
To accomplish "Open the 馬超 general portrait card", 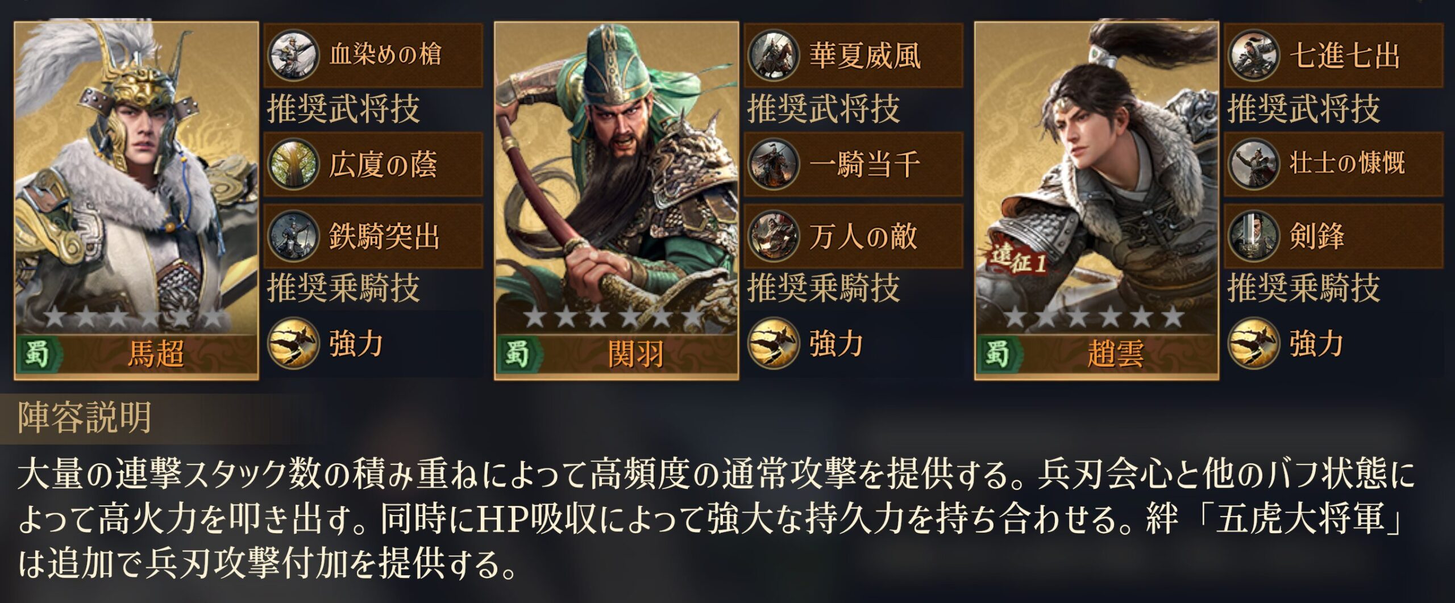I will 136,200.
